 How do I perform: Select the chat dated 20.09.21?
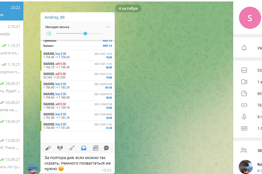tap(12, 106)
